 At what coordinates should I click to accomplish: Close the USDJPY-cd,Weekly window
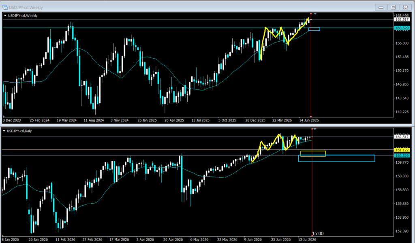point(405,7)
